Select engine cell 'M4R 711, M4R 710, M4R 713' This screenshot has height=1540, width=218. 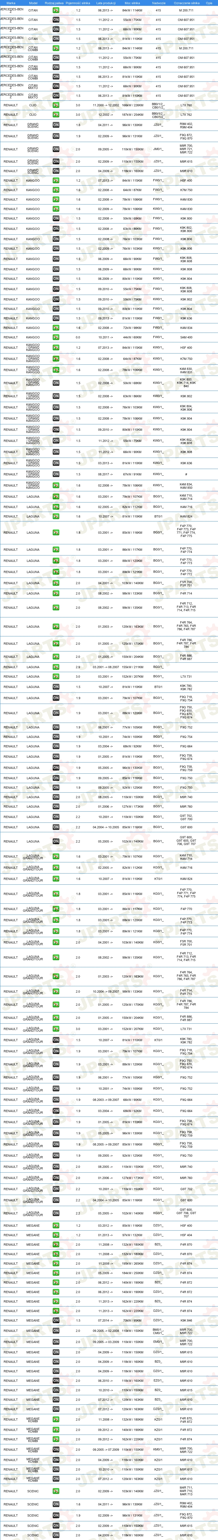186,1491
